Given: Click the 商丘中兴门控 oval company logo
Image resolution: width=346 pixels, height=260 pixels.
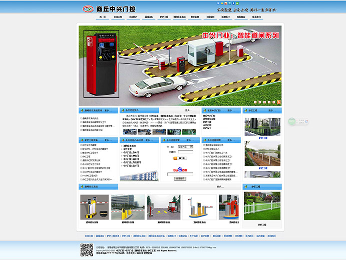Looking at the screenshot, I should pyautogui.click(x=88, y=9).
